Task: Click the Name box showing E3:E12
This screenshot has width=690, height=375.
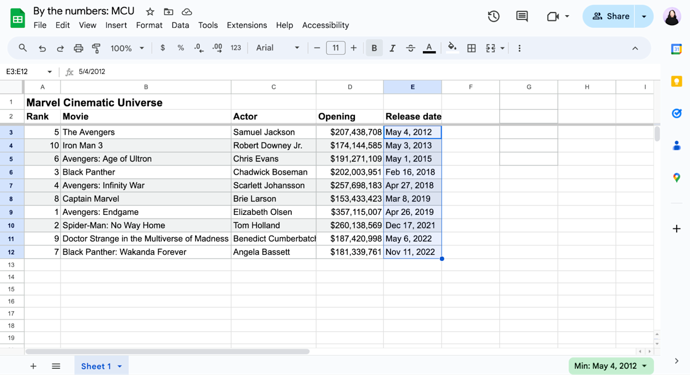Action: click(25, 72)
